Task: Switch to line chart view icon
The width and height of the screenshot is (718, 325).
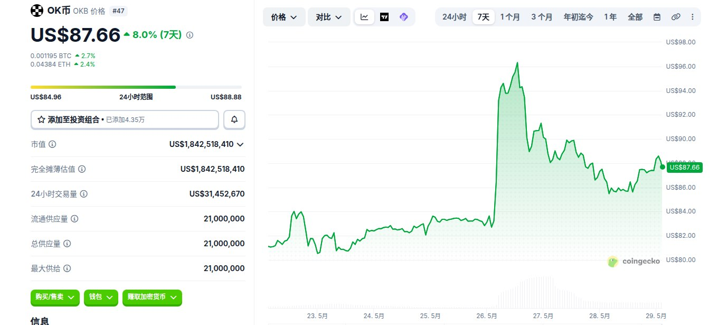Action: 365,17
